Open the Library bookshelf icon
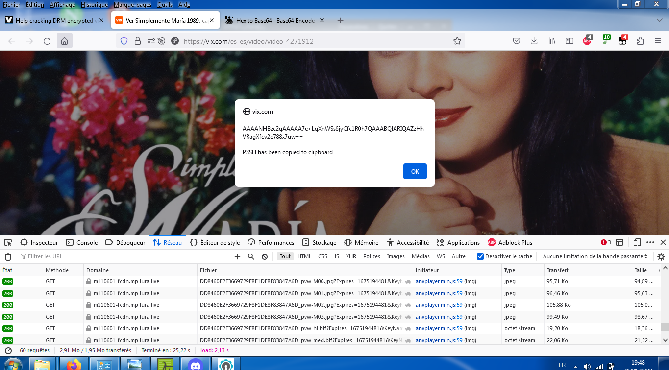The height and width of the screenshot is (370, 669). pos(552,41)
